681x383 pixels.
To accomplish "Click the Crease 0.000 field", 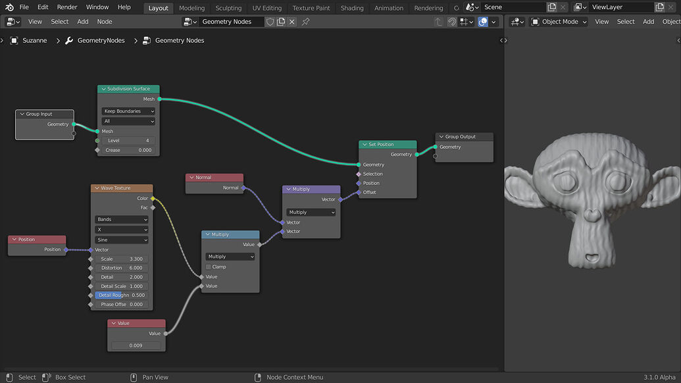I will coord(128,150).
